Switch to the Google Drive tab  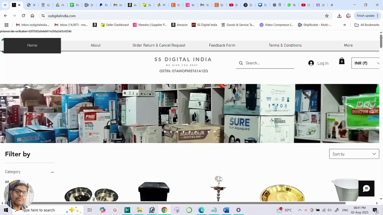tap(60, 5)
